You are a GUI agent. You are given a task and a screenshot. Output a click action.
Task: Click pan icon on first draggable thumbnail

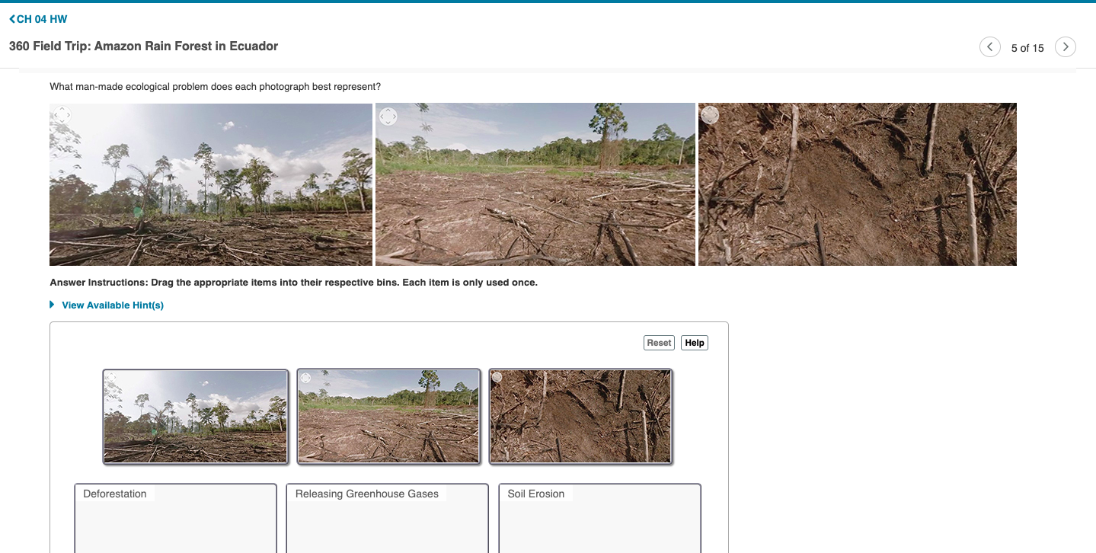[111, 377]
